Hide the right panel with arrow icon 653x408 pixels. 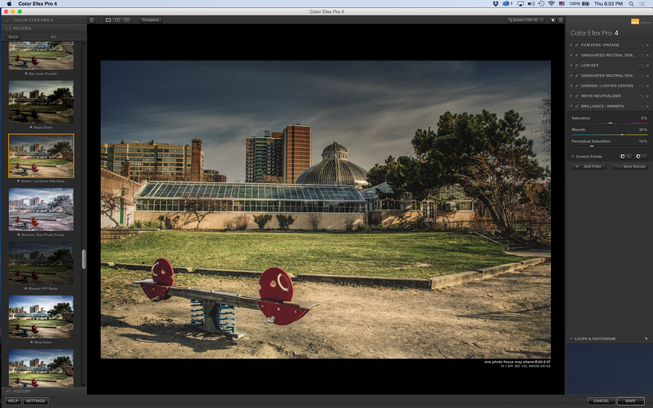[x=560, y=20]
